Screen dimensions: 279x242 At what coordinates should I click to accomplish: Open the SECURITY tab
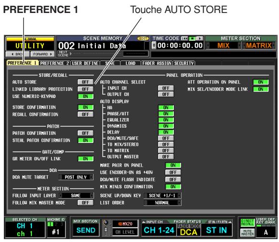point(184,63)
